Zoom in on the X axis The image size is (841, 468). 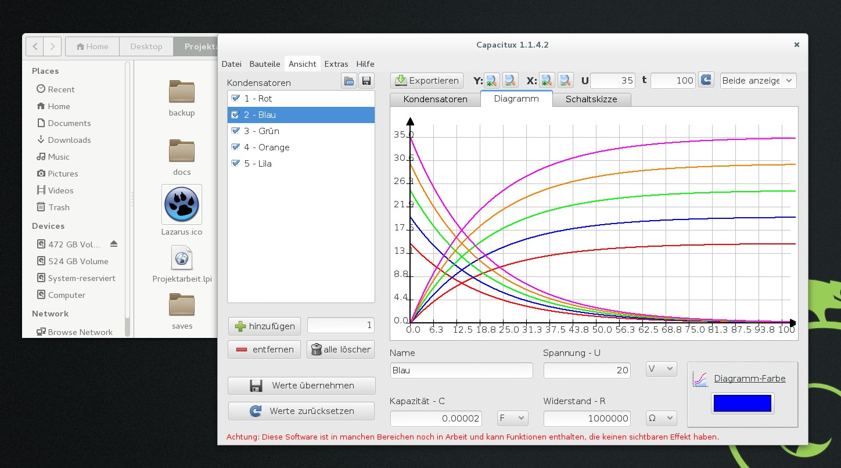pos(547,81)
